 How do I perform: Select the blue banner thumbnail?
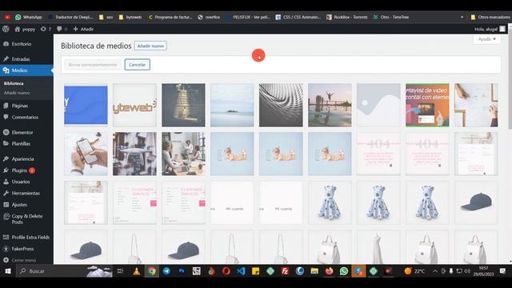click(86, 105)
